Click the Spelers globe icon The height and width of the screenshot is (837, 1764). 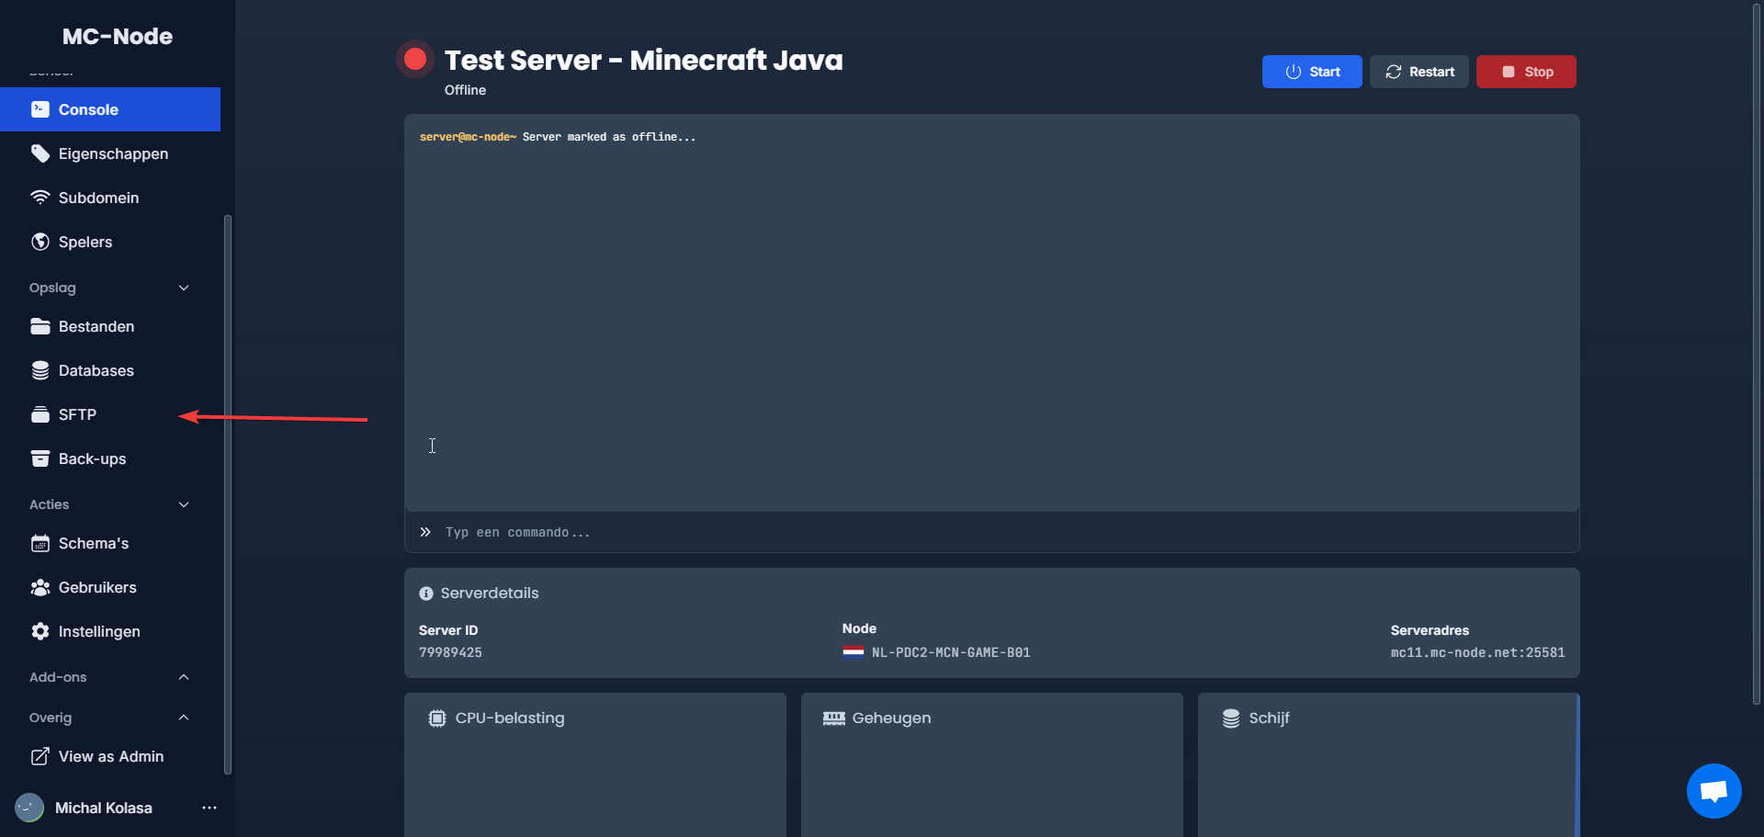[40, 242]
